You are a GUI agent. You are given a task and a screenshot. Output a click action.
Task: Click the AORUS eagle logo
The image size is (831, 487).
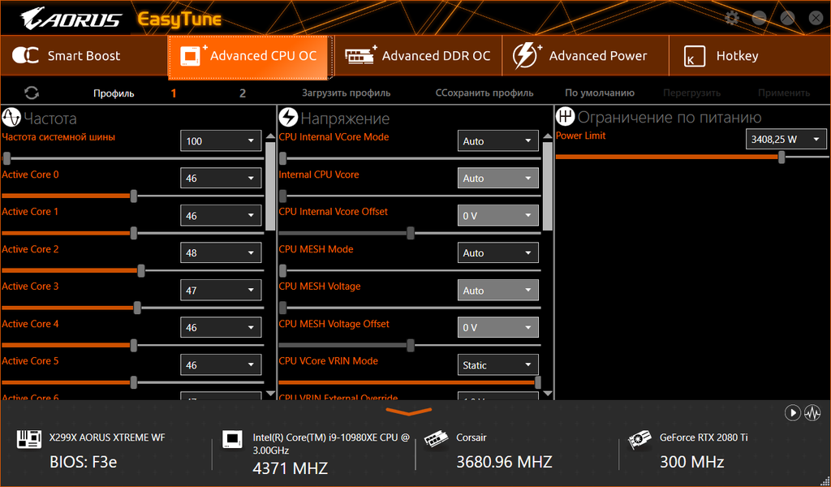71,19
